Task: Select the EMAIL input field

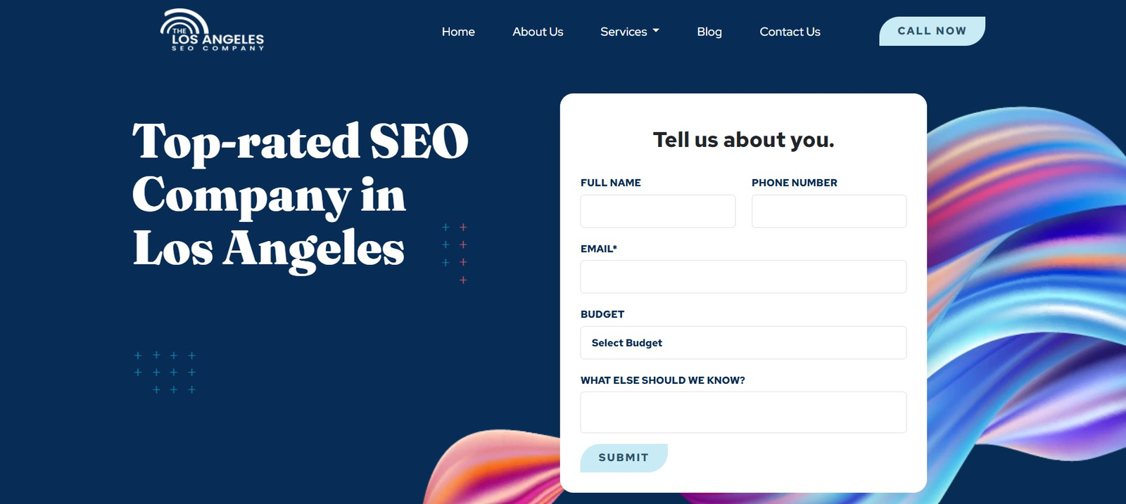Action: click(x=743, y=276)
